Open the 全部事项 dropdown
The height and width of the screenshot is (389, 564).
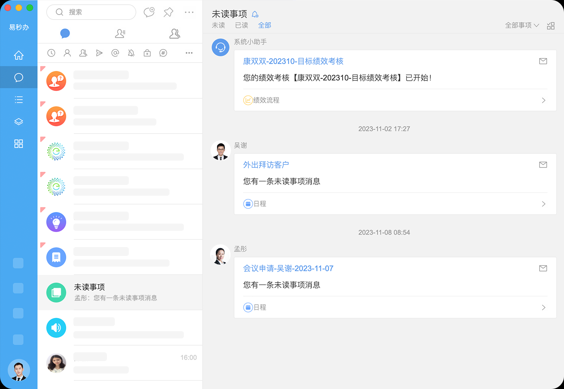522,25
